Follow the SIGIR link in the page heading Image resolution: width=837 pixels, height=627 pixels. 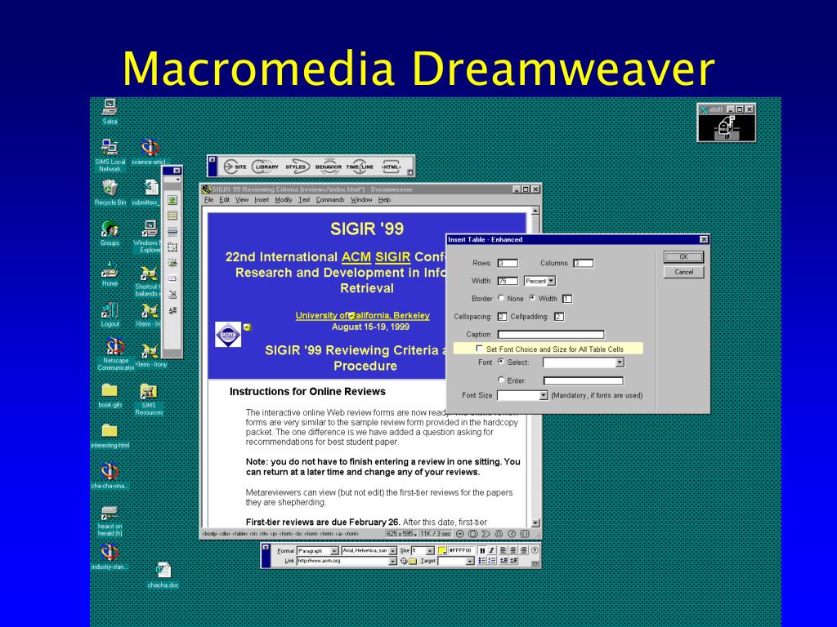(x=393, y=257)
